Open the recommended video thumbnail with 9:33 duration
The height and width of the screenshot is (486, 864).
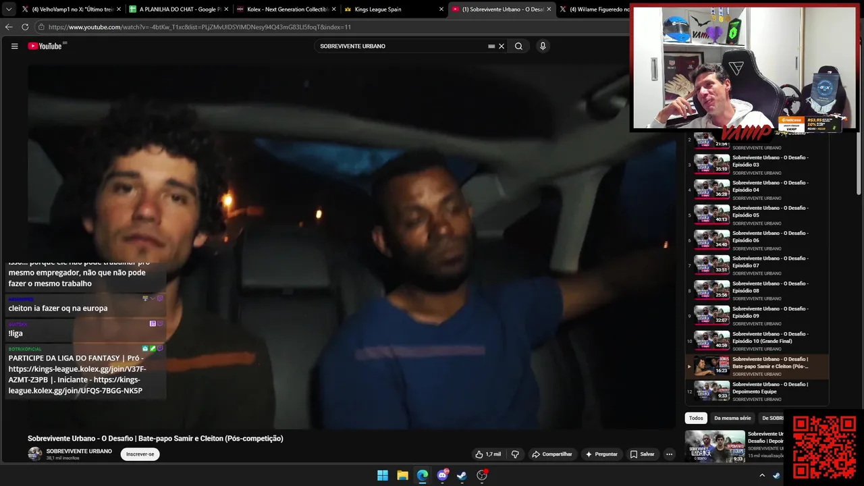click(715, 446)
